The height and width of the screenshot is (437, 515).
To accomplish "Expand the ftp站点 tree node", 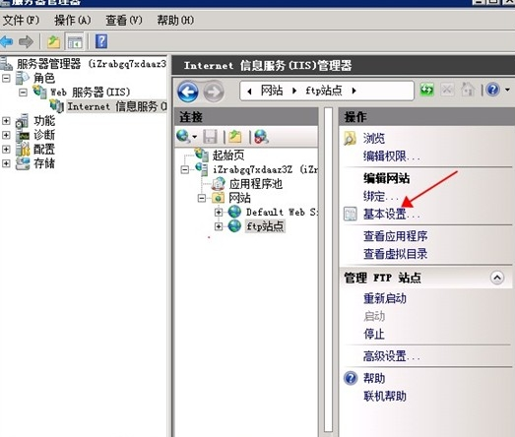I will click(x=218, y=226).
